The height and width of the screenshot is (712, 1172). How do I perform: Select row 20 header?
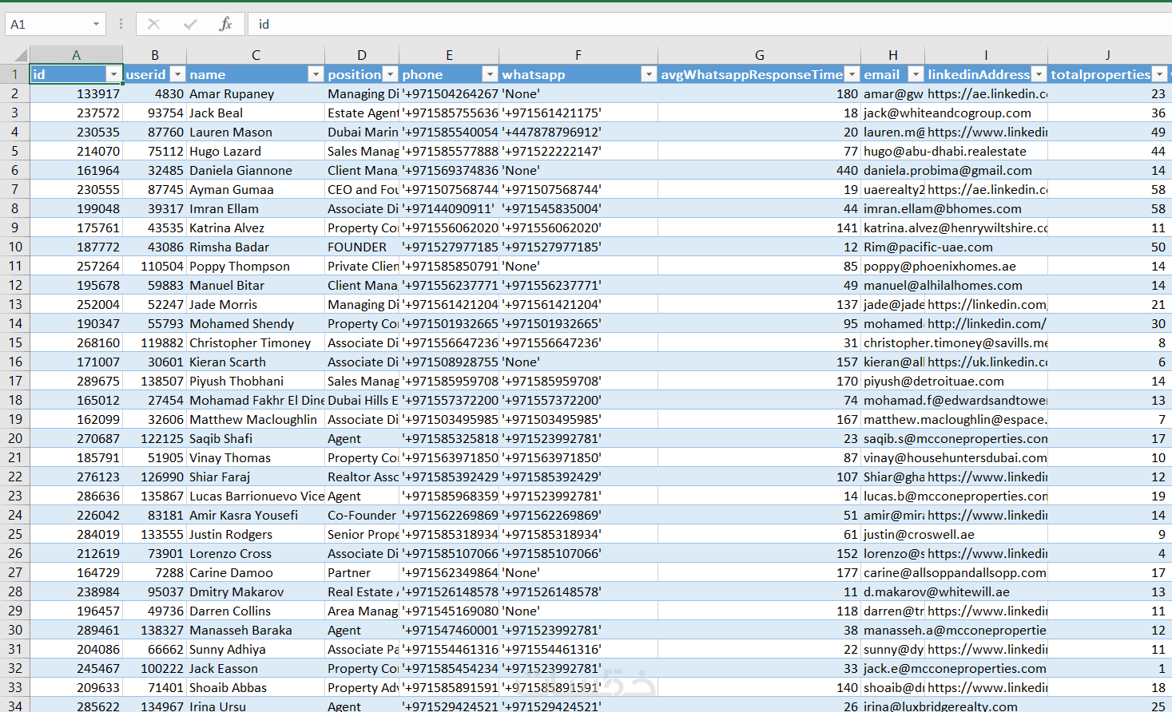(14, 438)
